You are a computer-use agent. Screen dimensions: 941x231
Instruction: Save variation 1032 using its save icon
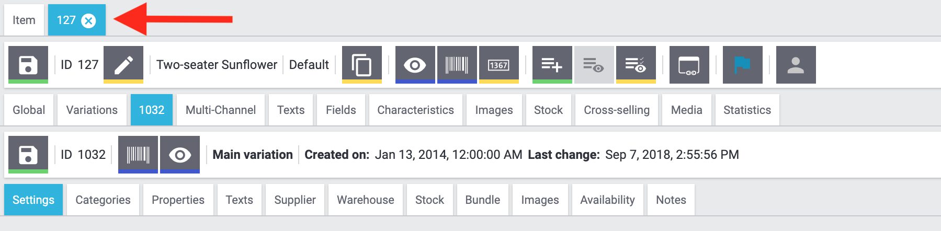coord(28,154)
